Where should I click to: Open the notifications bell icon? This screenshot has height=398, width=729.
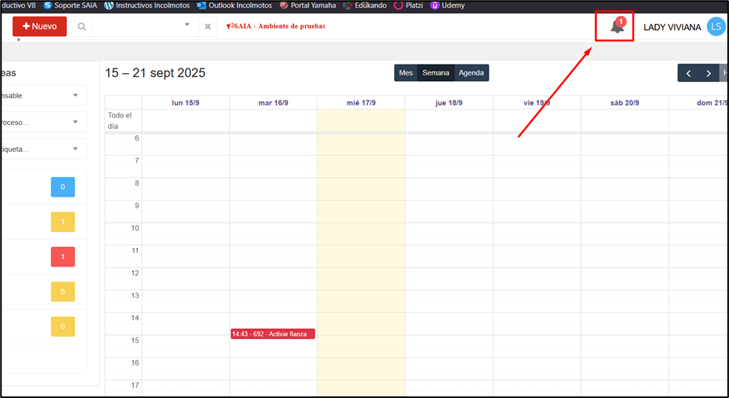coord(616,28)
